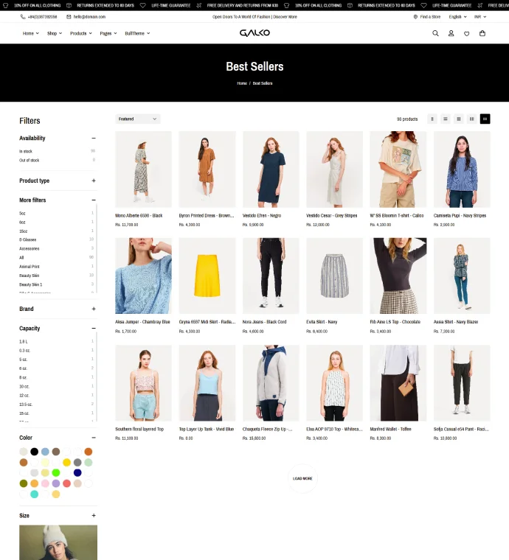Click the Southern floral layered Top title
This screenshot has width=509, height=560.
(x=139, y=429)
